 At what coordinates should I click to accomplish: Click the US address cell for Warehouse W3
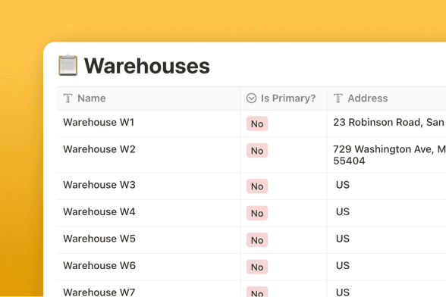[x=387, y=186]
